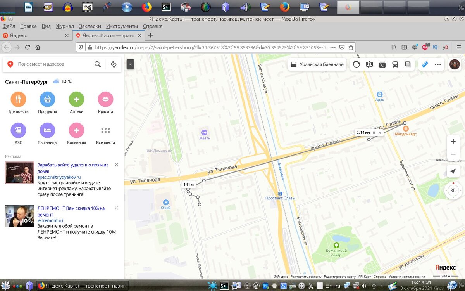
Task: Open Yandex Maps route builder icon
Action: point(114,64)
